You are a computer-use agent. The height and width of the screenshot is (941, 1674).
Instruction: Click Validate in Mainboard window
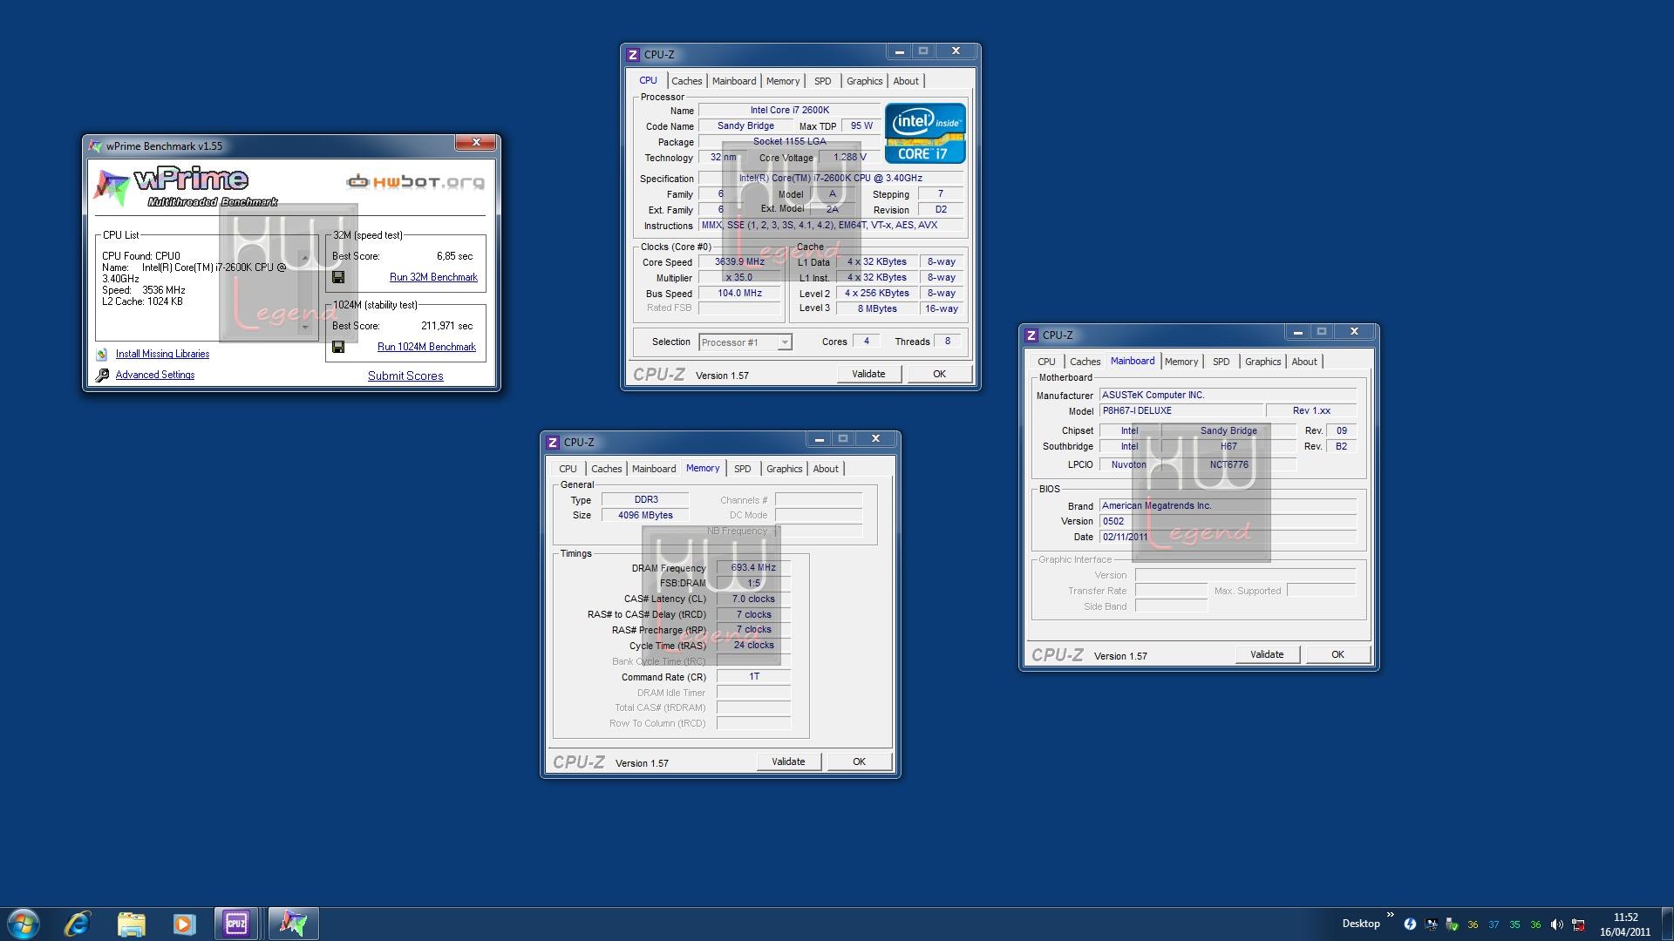pyautogui.click(x=1267, y=654)
